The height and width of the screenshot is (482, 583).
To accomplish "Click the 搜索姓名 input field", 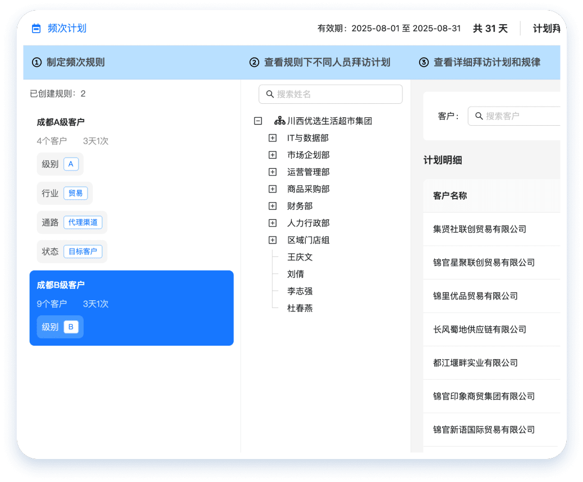I will click(330, 94).
